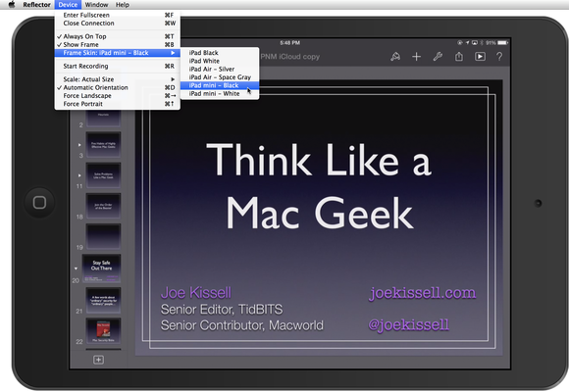Select iPad Black frame skin
The width and height of the screenshot is (569, 391).
(220, 53)
